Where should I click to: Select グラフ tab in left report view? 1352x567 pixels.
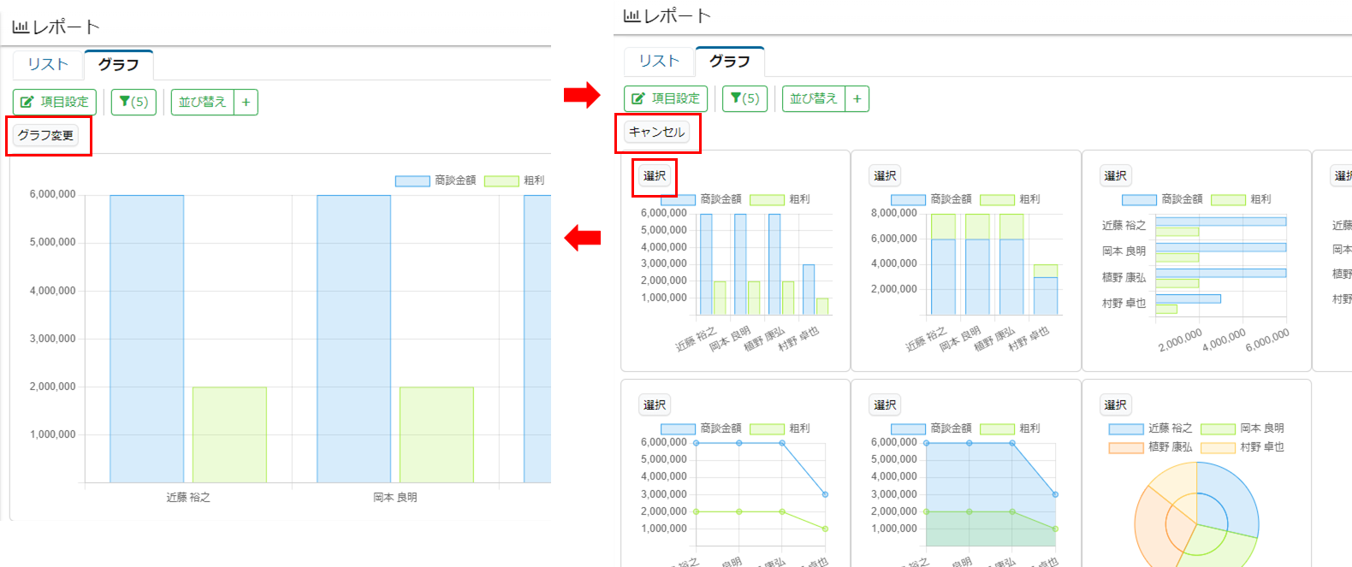point(118,64)
